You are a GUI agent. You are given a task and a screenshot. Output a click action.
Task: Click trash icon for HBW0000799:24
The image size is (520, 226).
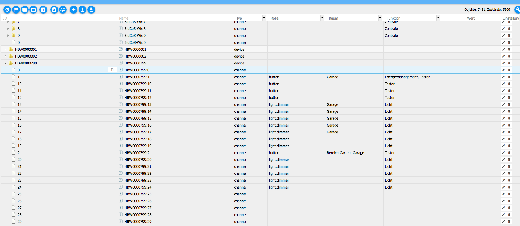tap(509, 187)
